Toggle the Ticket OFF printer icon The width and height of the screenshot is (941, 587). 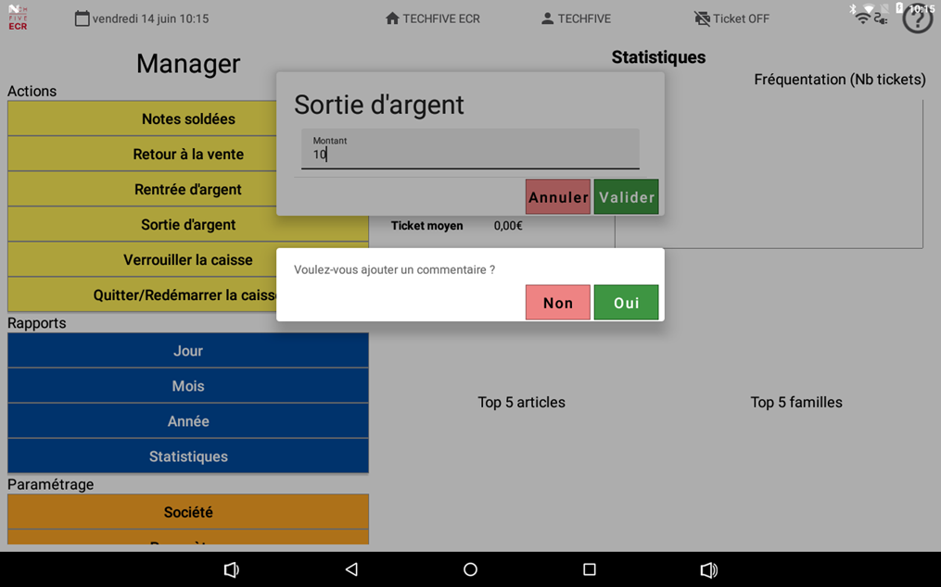(x=702, y=19)
